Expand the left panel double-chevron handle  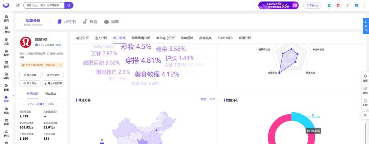tap(13, 95)
